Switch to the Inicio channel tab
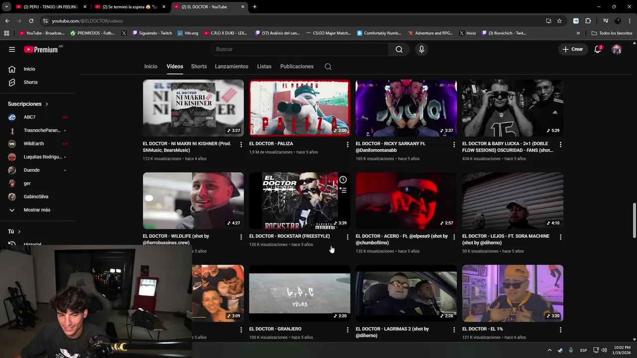This screenshot has width=637, height=358. 151,67
